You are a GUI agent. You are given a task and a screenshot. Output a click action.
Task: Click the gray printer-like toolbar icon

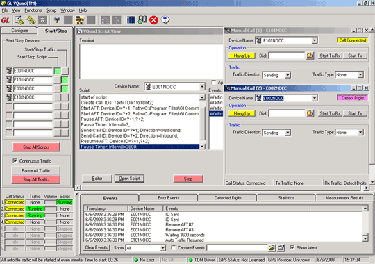[x=42, y=20]
